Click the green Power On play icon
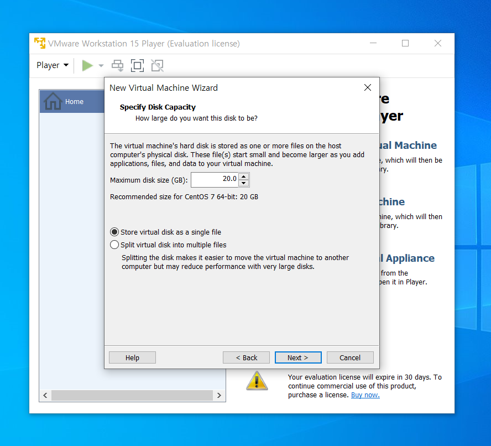 coord(87,65)
